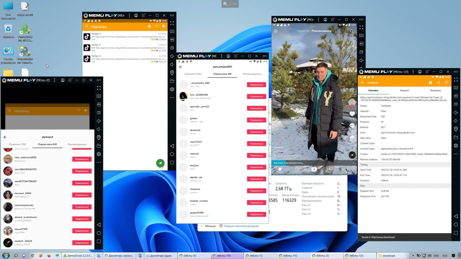Click volume up in MEmu-11 sidebar
461x259 pixels.
(x=456, y=113)
